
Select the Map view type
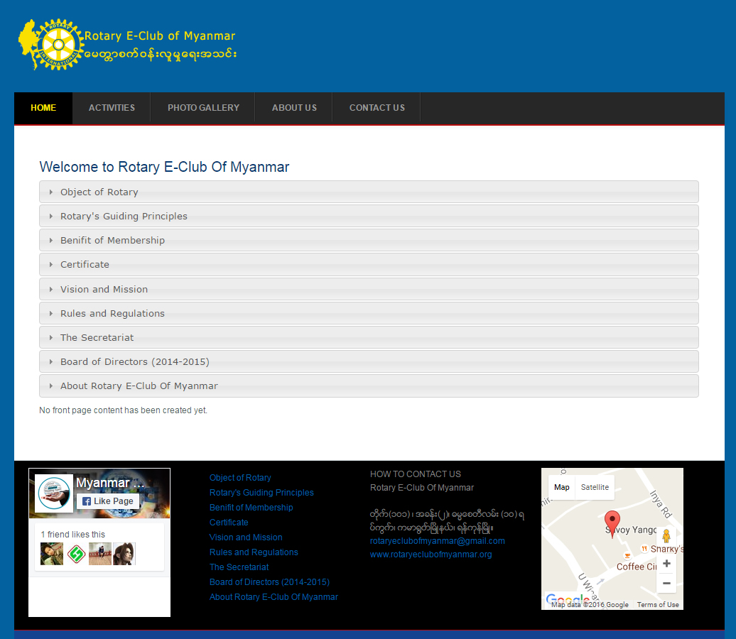561,487
